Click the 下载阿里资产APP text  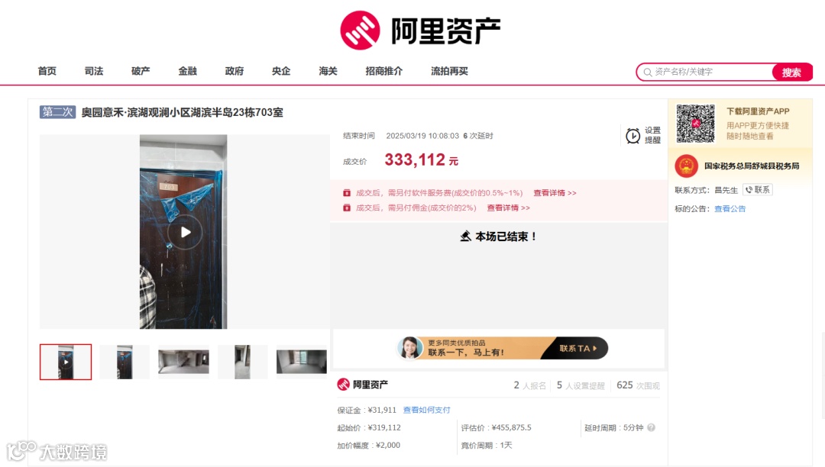(x=759, y=111)
